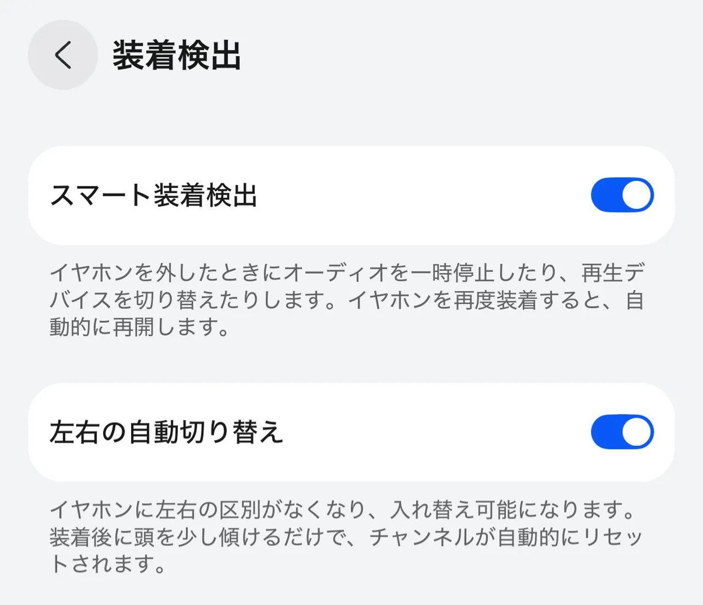Return to previous screen with back arrow
This screenshot has width=703, height=605.
coord(62,55)
